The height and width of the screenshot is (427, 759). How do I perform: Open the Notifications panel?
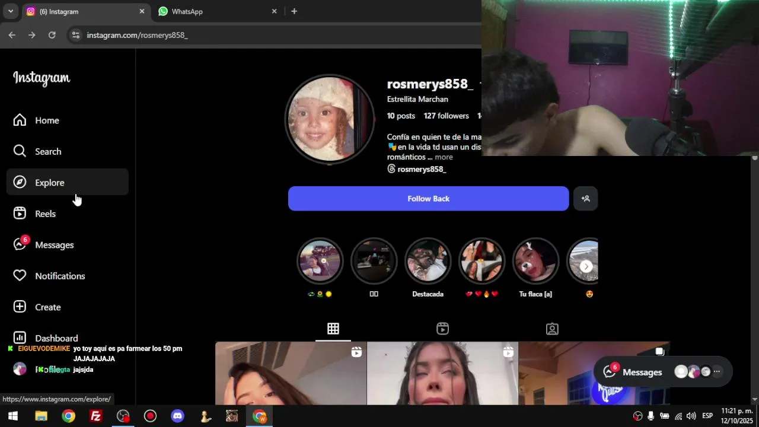click(68, 276)
